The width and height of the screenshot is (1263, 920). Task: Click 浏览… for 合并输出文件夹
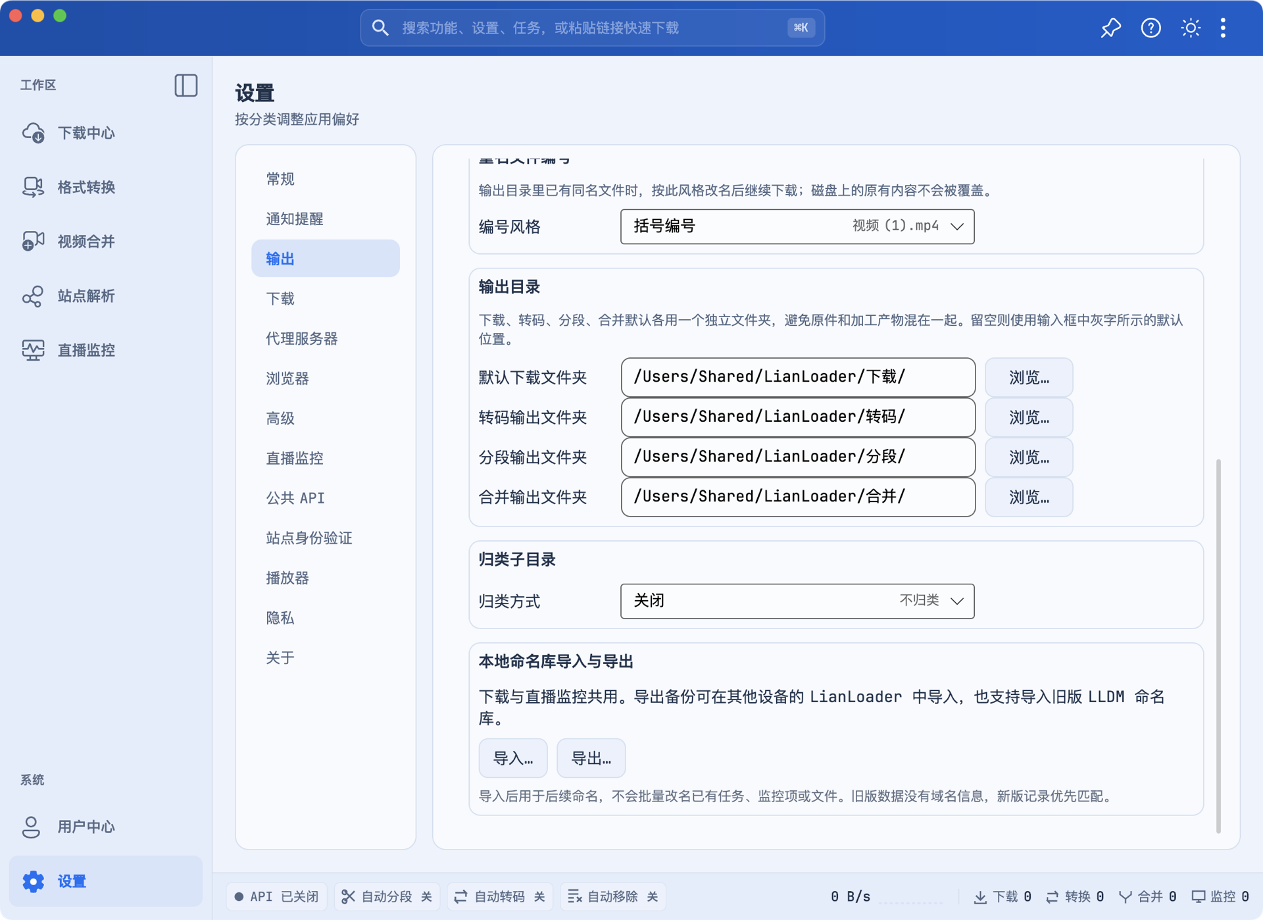pyautogui.click(x=1029, y=497)
